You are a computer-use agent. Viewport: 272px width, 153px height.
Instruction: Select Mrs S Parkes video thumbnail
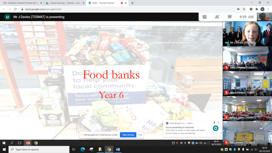click(247, 84)
